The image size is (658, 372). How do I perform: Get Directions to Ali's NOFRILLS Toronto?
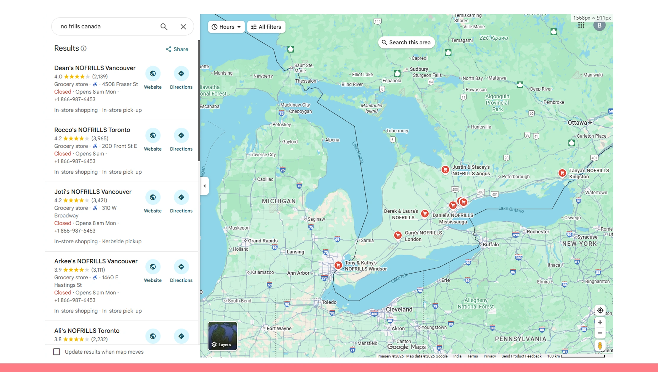181,336
